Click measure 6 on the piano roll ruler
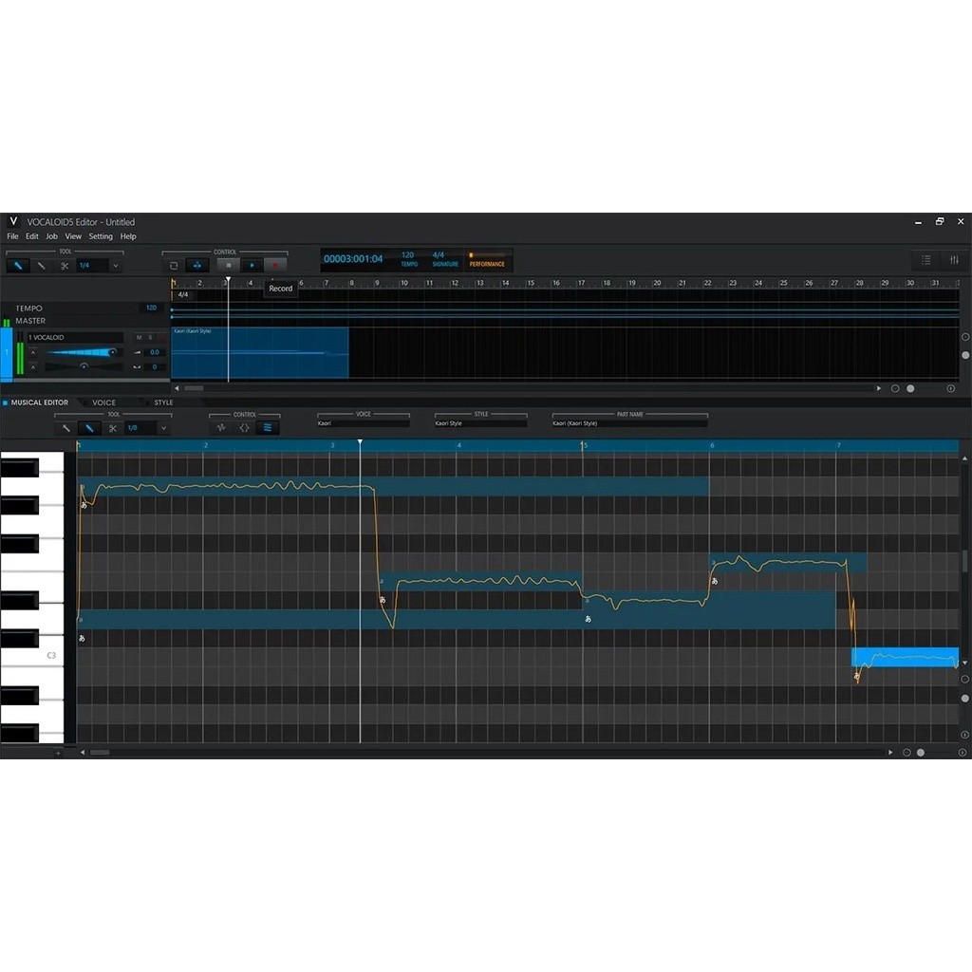Viewport: 972px width, 972px height. click(712, 445)
